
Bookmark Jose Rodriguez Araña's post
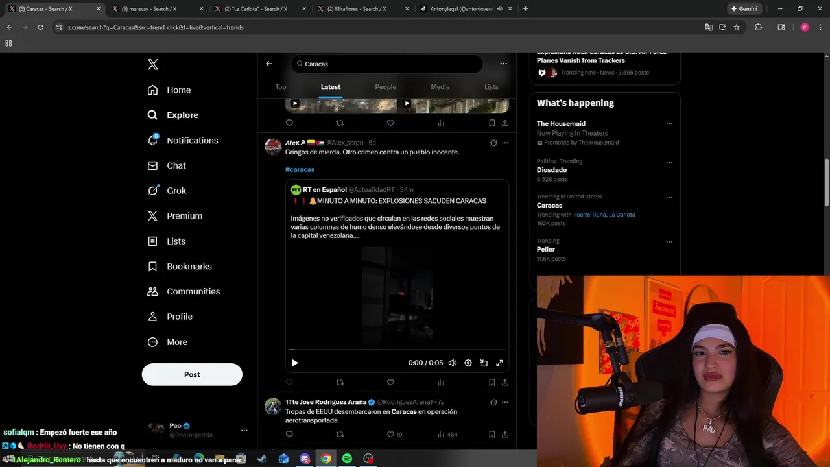click(492, 435)
